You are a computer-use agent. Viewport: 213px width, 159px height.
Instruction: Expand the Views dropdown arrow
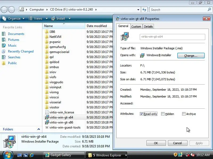(47, 19)
